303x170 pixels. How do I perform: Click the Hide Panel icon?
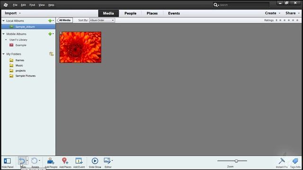pos(7,161)
